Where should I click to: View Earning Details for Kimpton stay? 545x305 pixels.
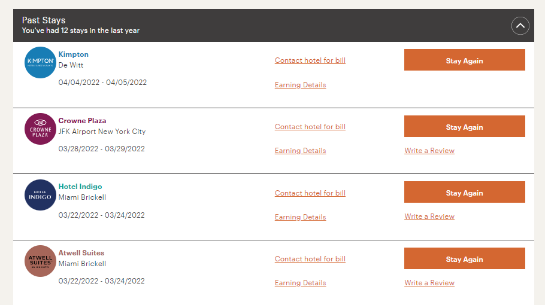coord(300,85)
